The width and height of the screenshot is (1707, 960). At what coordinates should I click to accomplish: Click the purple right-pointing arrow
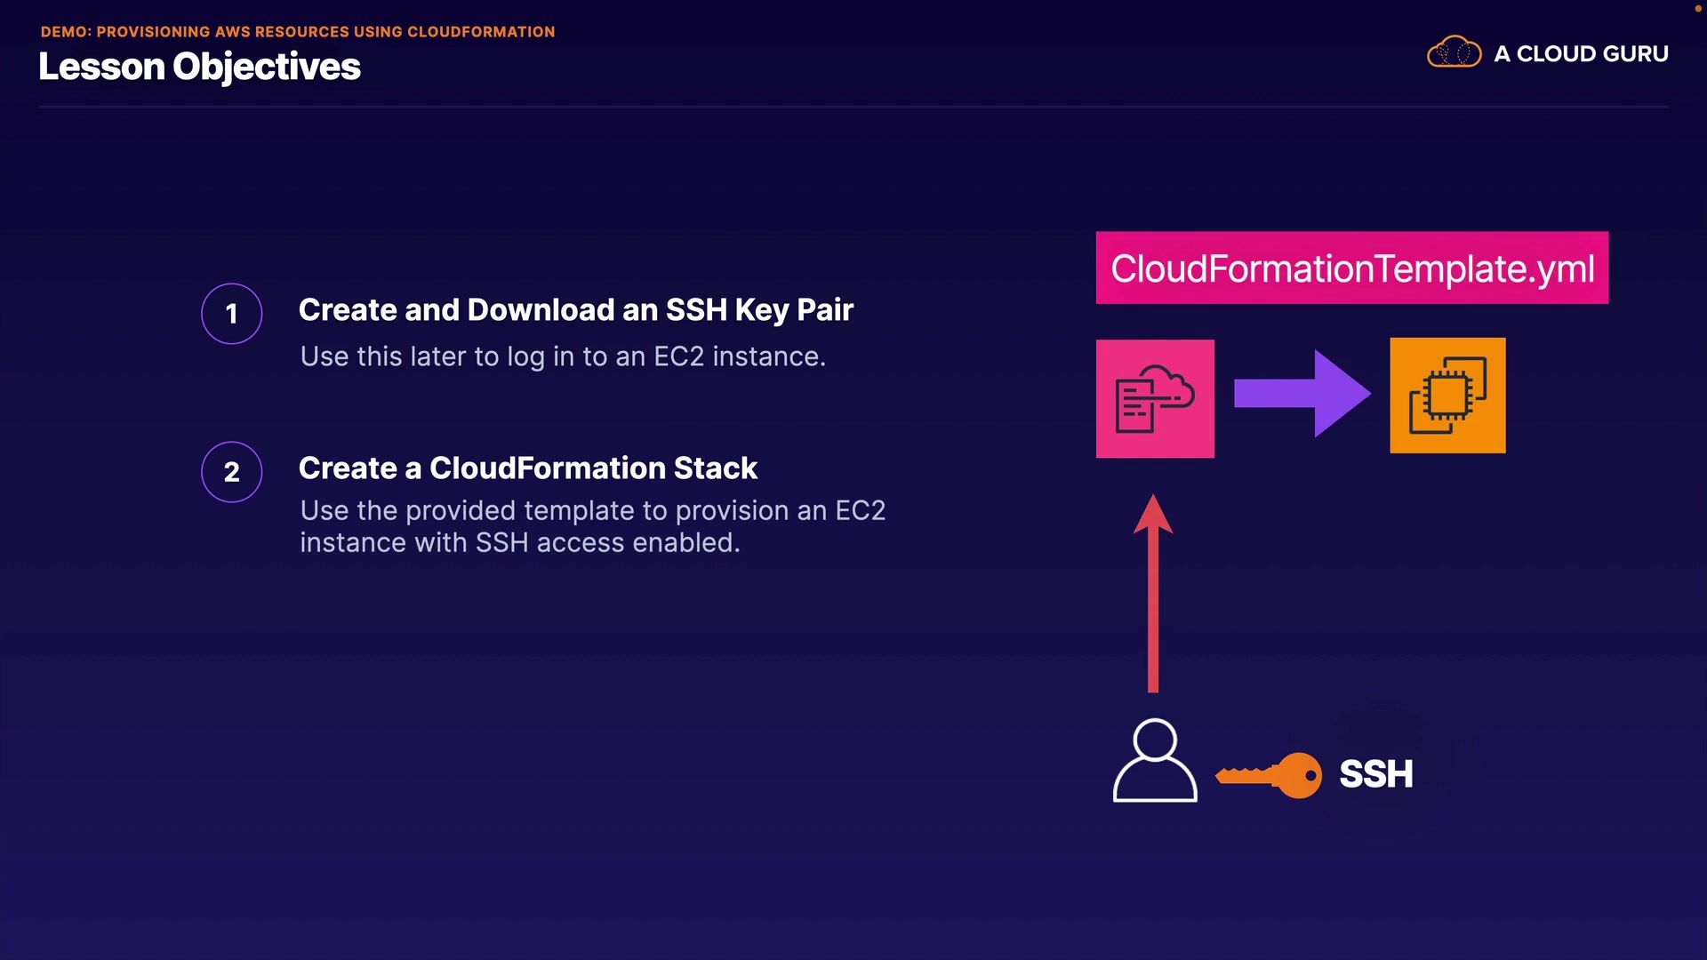point(1302,394)
